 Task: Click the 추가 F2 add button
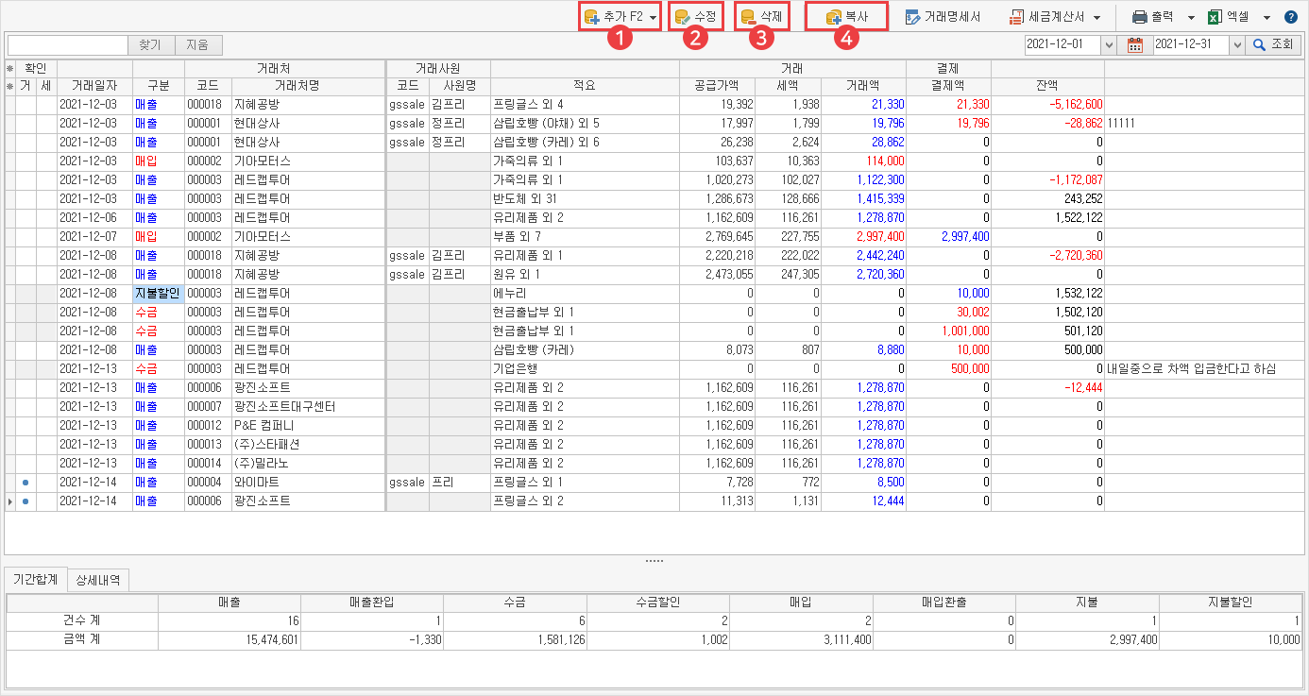coord(614,17)
